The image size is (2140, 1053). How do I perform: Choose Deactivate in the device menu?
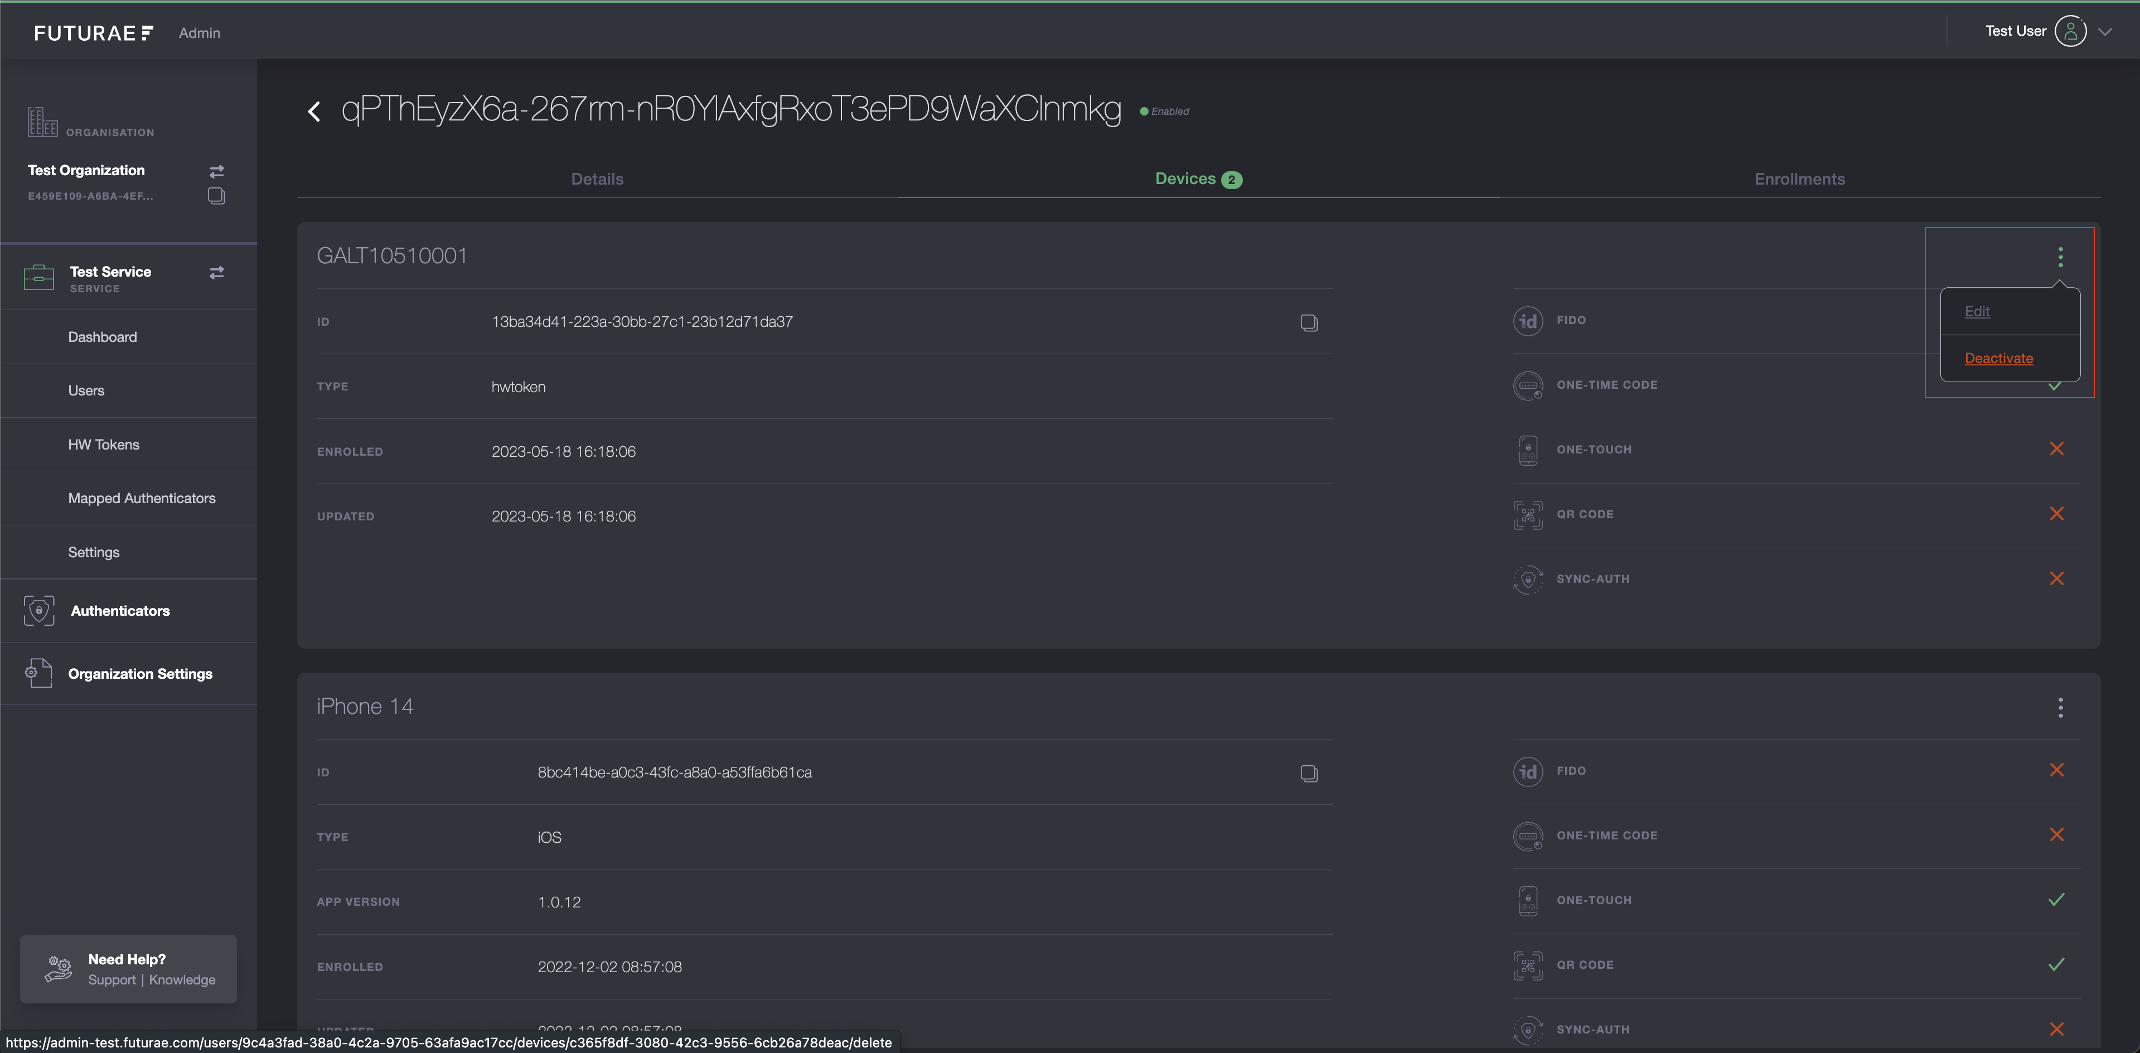pyautogui.click(x=1999, y=358)
